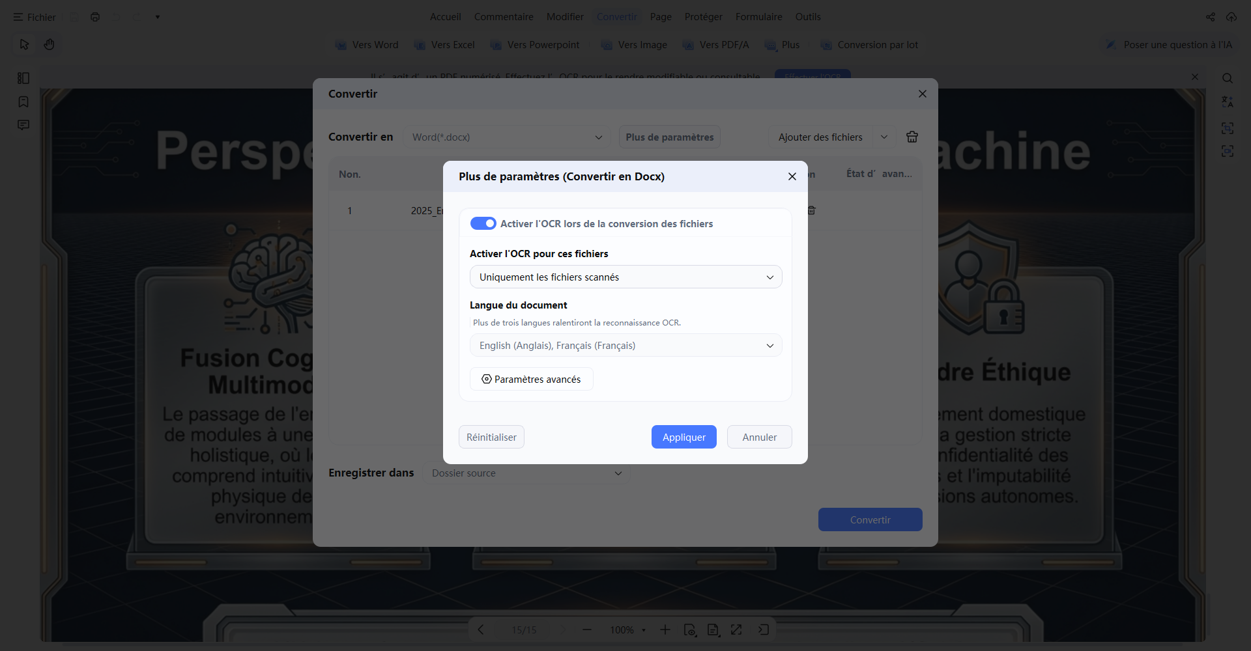The height and width of the screenshot is (651, 1251).
Task: Open the 100% zoom level dropdown
Action: pos(627,630)
